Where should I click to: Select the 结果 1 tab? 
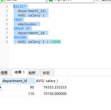20,72
